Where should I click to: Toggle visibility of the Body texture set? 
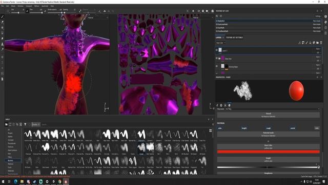click(217, 21)
